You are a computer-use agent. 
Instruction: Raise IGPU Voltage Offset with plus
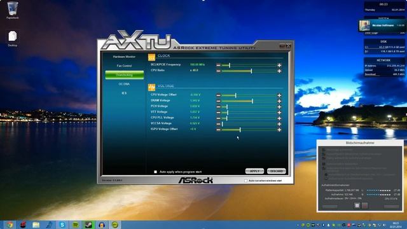(279, 130)
